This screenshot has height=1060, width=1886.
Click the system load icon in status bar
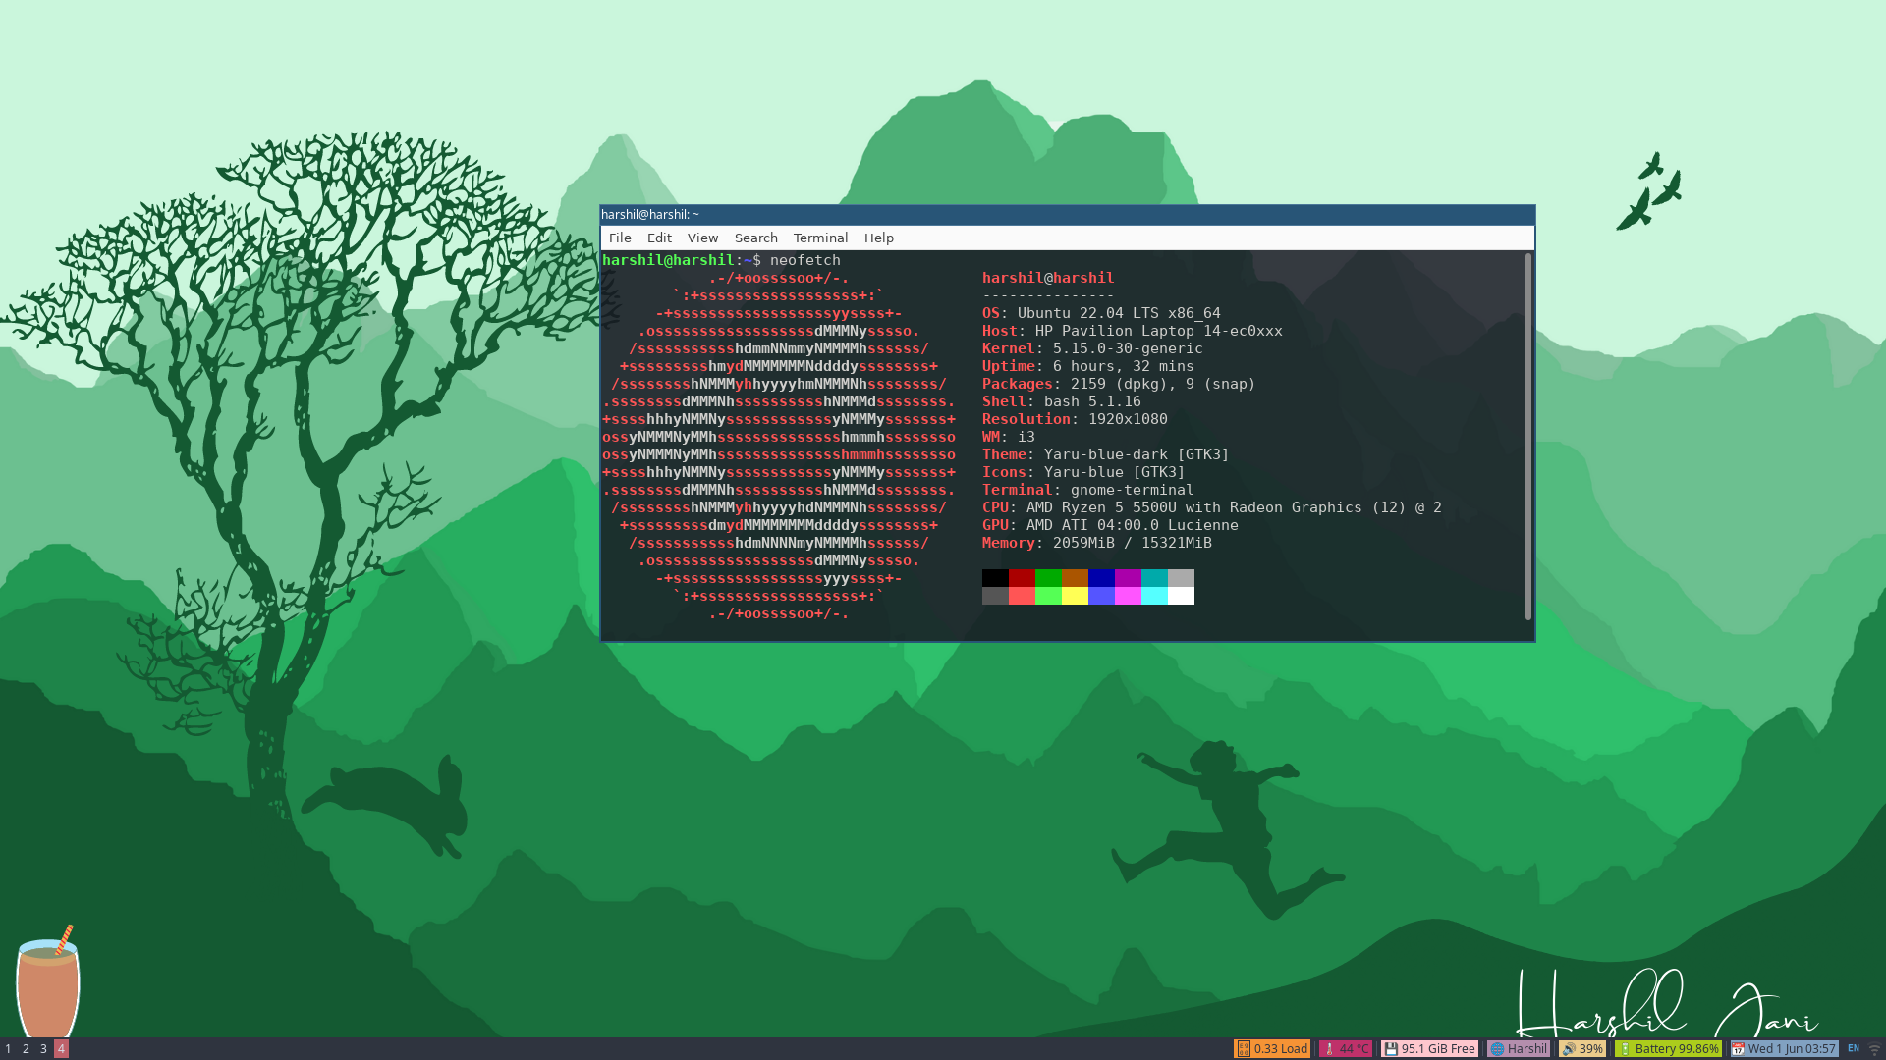click(1244, 1048)
